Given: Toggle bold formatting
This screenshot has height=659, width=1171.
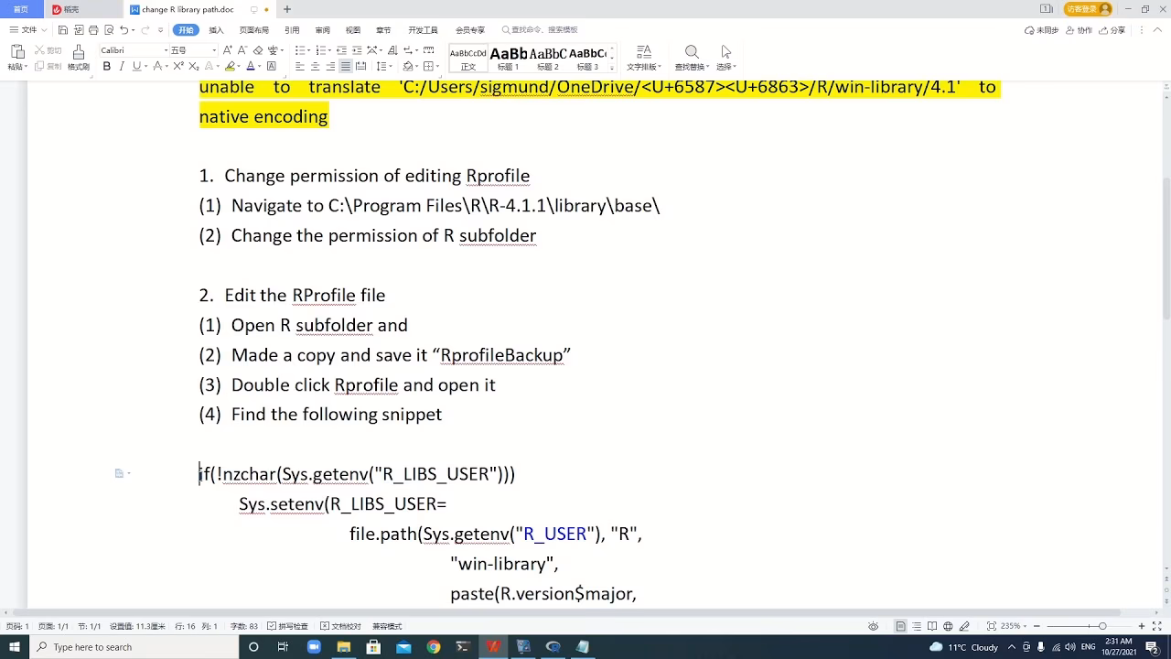Looking at the screenshot, I should pyautogui.click(x=106, y=64).
